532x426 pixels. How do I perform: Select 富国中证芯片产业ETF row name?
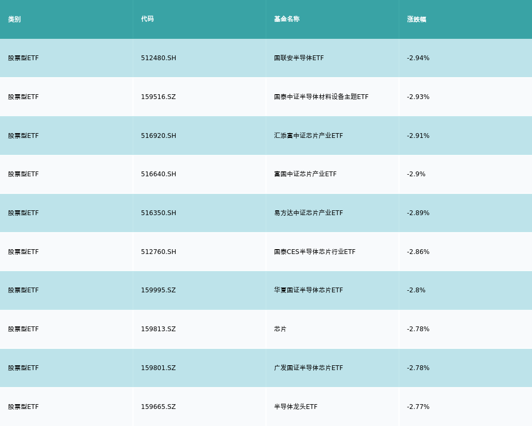coord(305,174)
